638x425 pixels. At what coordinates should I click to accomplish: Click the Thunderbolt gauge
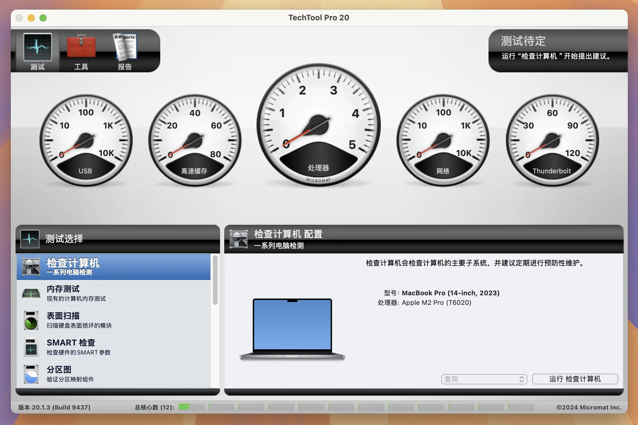pyautogui.click(x=552, y=140)
